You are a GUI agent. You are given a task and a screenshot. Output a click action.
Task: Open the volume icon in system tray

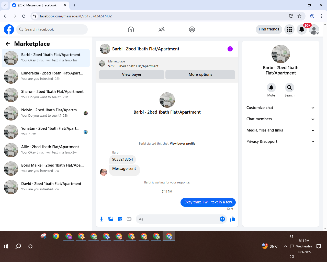coord(292,256)
